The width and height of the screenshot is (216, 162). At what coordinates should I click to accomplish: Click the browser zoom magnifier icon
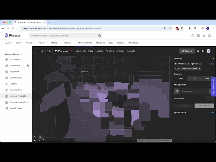point(165,28)
